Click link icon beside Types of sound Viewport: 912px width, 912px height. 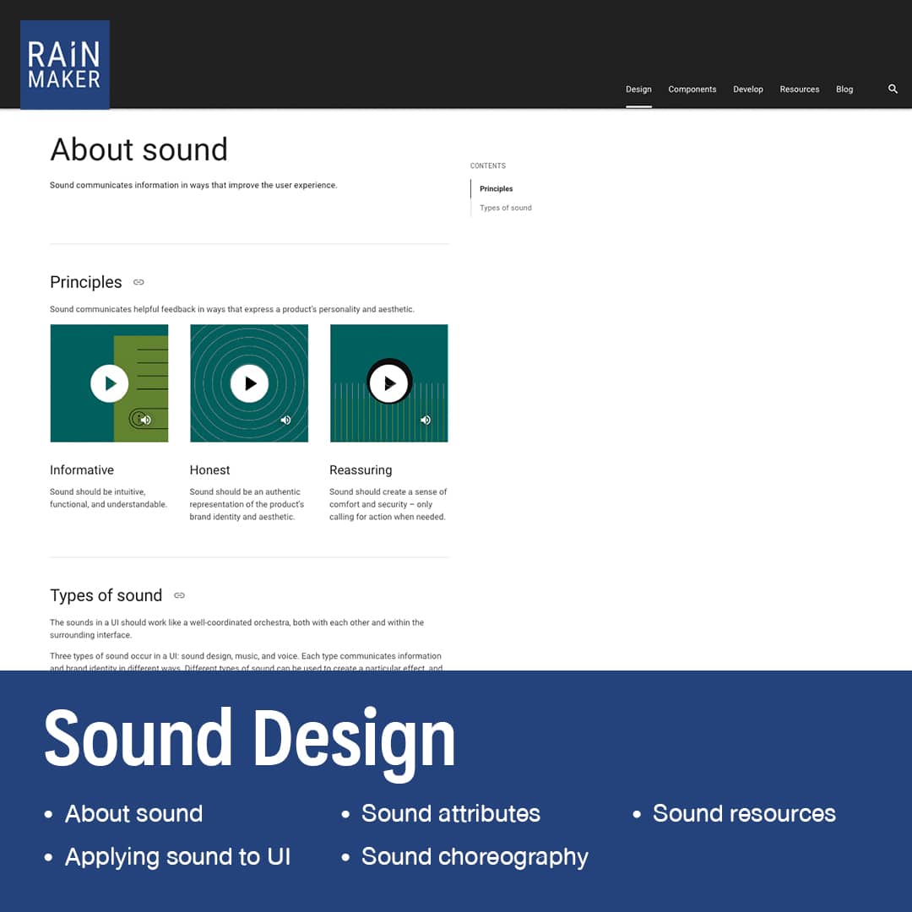point(179,595)
